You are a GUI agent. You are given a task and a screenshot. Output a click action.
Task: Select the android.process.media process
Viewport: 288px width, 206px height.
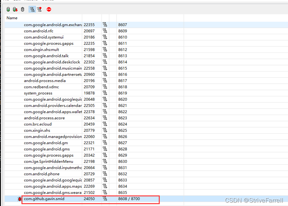point(45,81)
